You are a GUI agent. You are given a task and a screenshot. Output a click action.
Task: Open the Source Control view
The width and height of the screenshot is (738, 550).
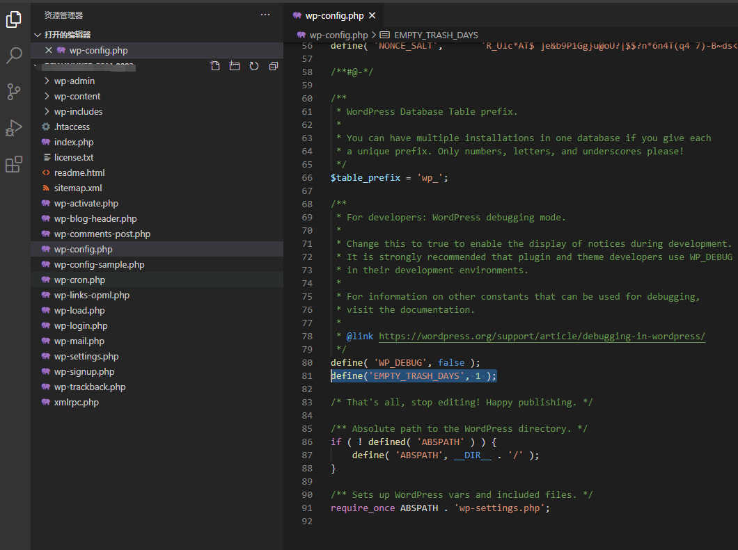[x=14, y=92]
